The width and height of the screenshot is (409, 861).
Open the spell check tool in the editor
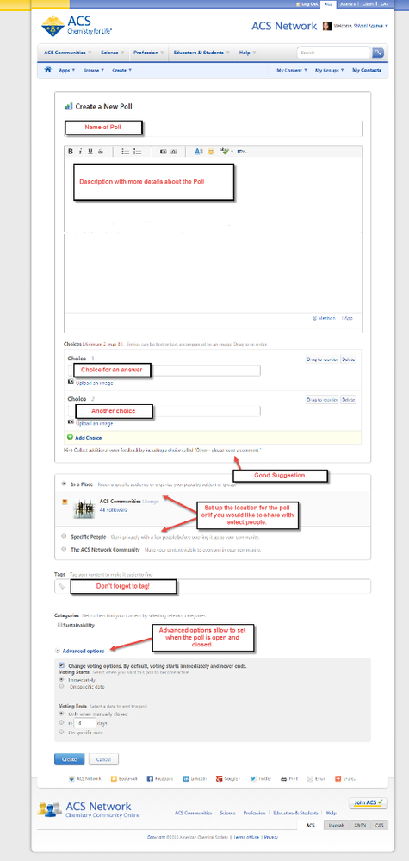pos(226,152)
